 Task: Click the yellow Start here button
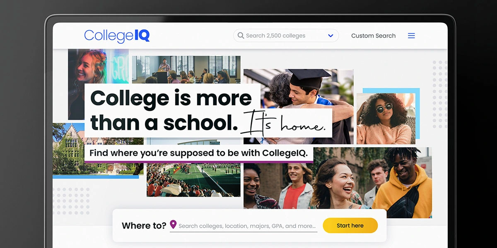(x=350, y=226)
